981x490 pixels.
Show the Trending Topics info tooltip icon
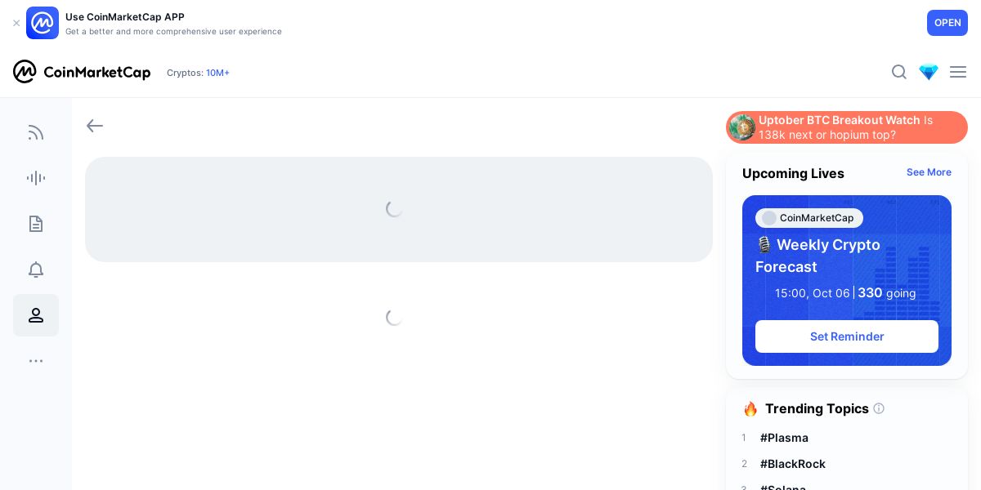[879, 408]
